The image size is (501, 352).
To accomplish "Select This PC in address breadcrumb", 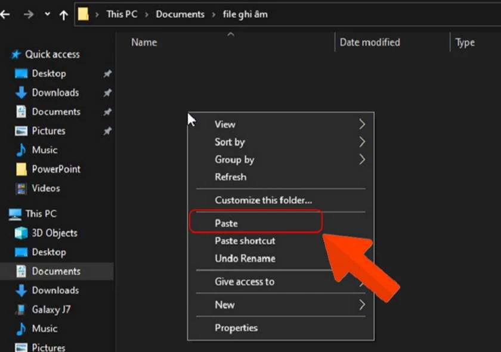I will (122, 14).
